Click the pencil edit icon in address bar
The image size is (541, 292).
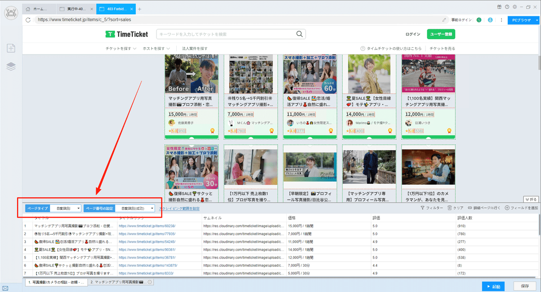point(445,20)
